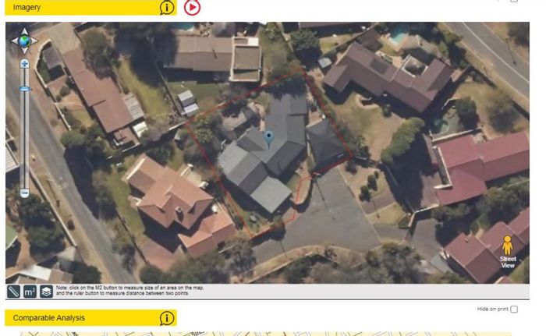Viewport: 546px width, 336px height.
Task: Play the imagery video tutorial
Action: [x=192, y=7]
